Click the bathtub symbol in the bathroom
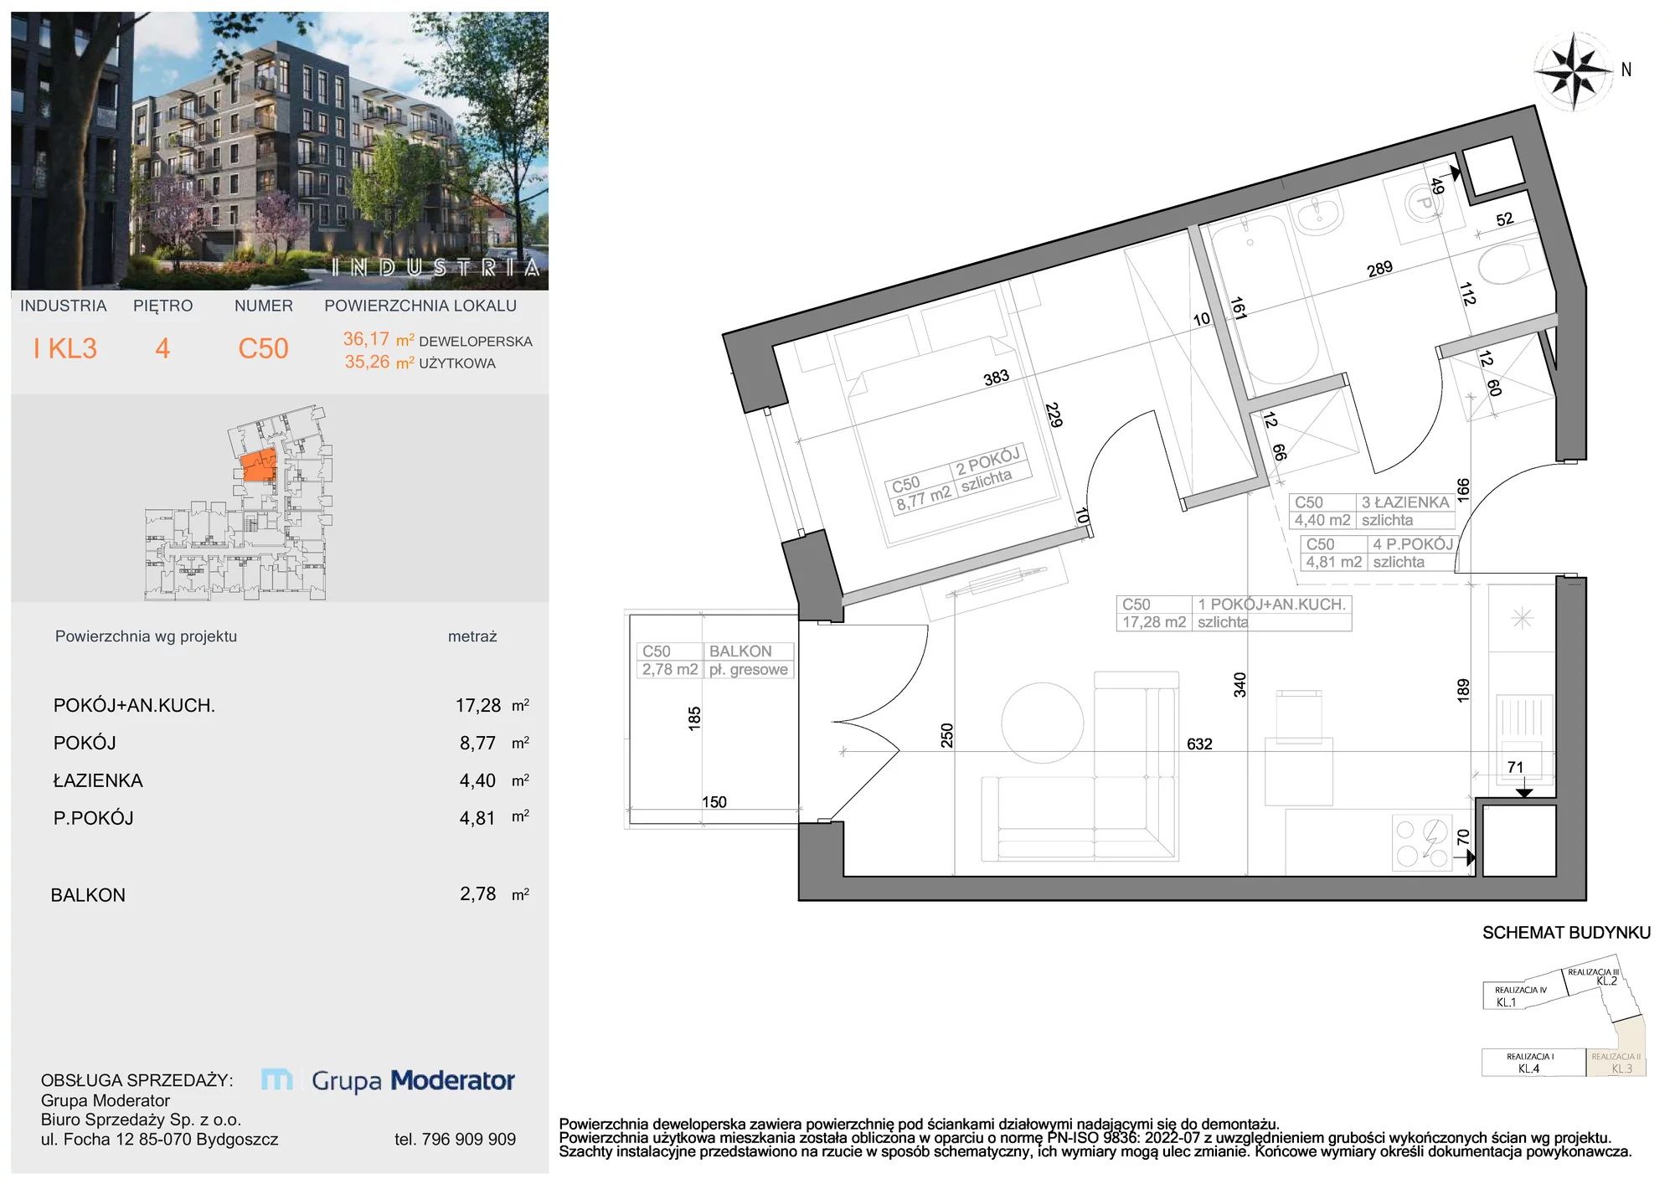 [1265, 301]
